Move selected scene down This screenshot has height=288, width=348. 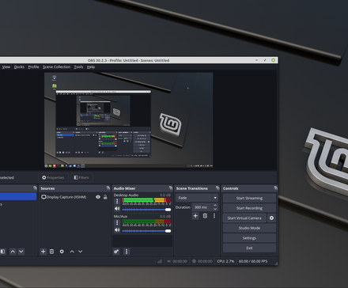21,252
